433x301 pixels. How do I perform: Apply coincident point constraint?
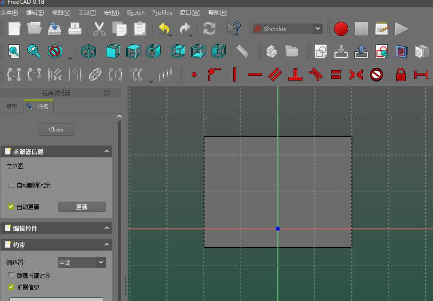tap(194, 74)
